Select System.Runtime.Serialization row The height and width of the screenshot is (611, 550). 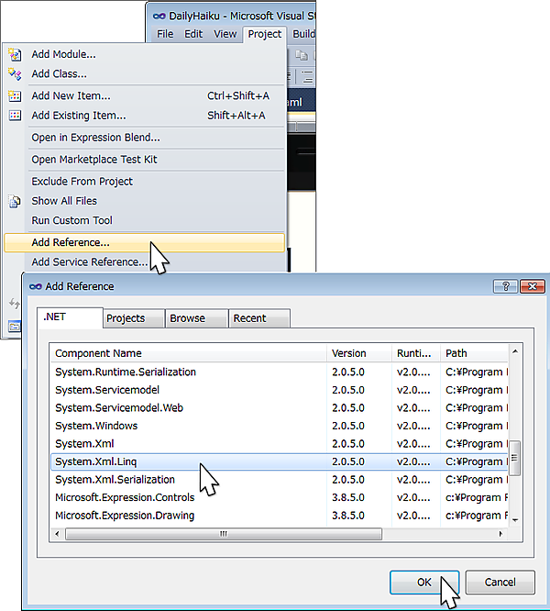[x=280, y=372]
